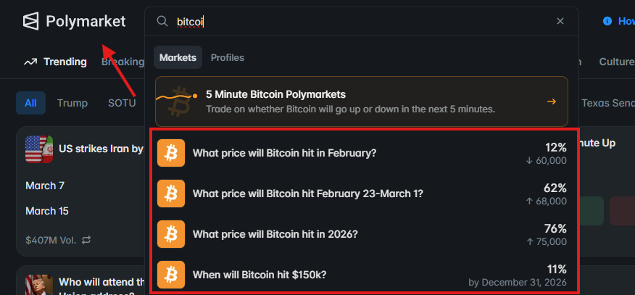Screen dimensions: 635x295
Task: Select the Markets tab
Action: (x=178, y=57)
